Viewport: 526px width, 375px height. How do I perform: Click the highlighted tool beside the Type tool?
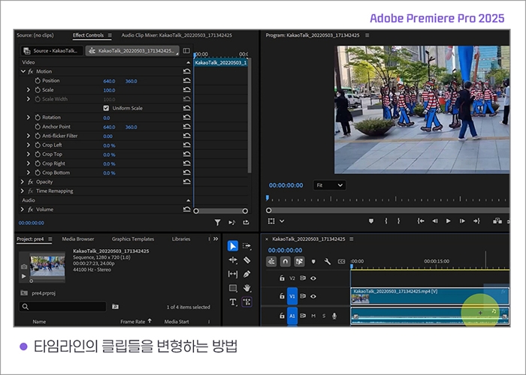point(247,302)
